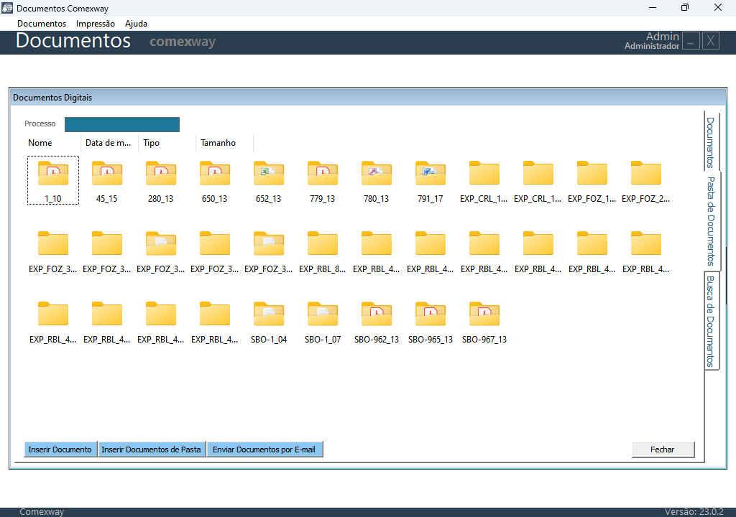The width and height of the screenshot is (736, 517).
Task: Select the 779_13 folder
Action: click(x=323, y=181)
